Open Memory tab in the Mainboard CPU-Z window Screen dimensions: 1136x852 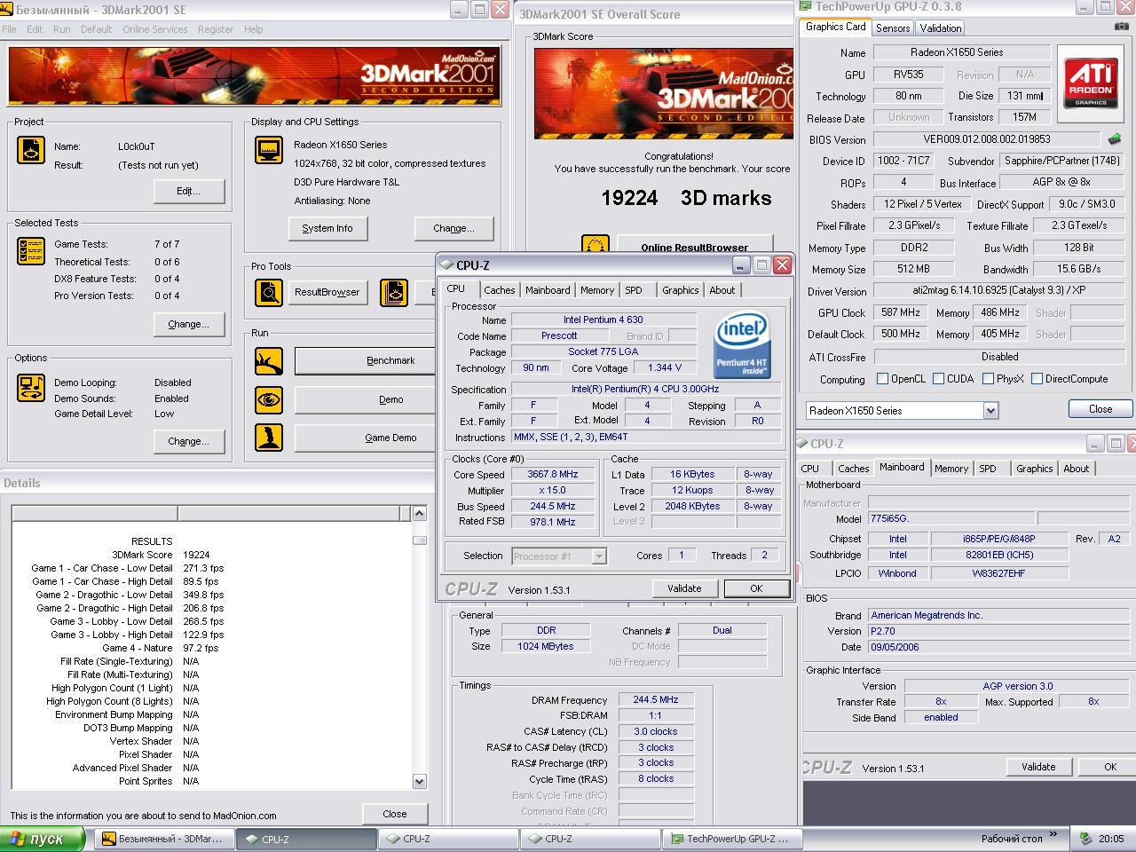tap(951, 469)
